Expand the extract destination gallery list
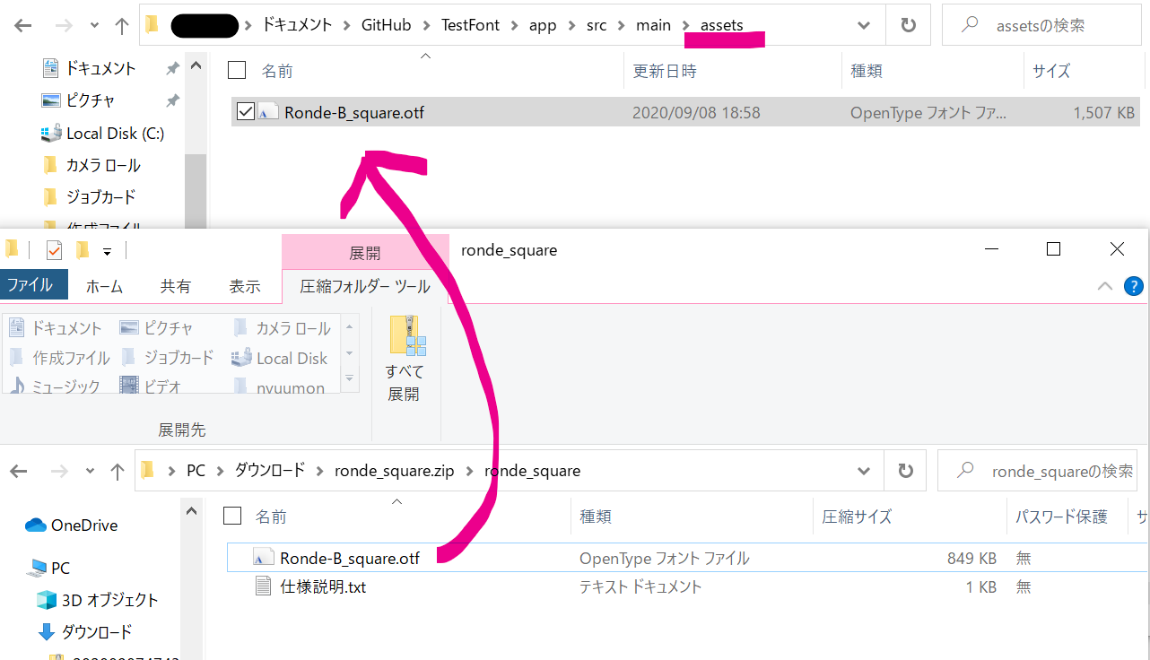This screenshot has width=1150, height=660. (x=350, y=379)
